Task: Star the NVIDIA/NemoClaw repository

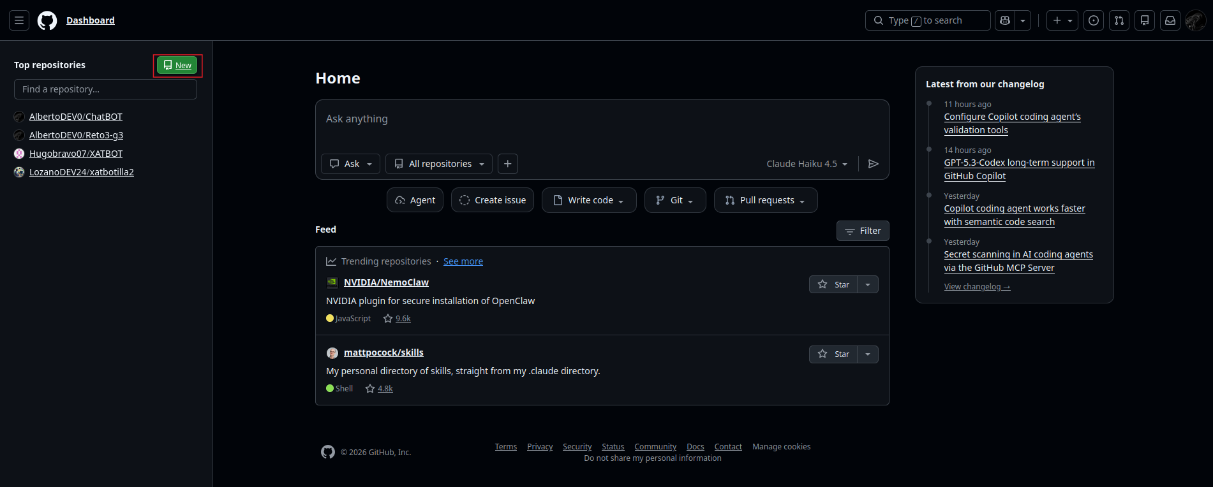Action: 833,284
